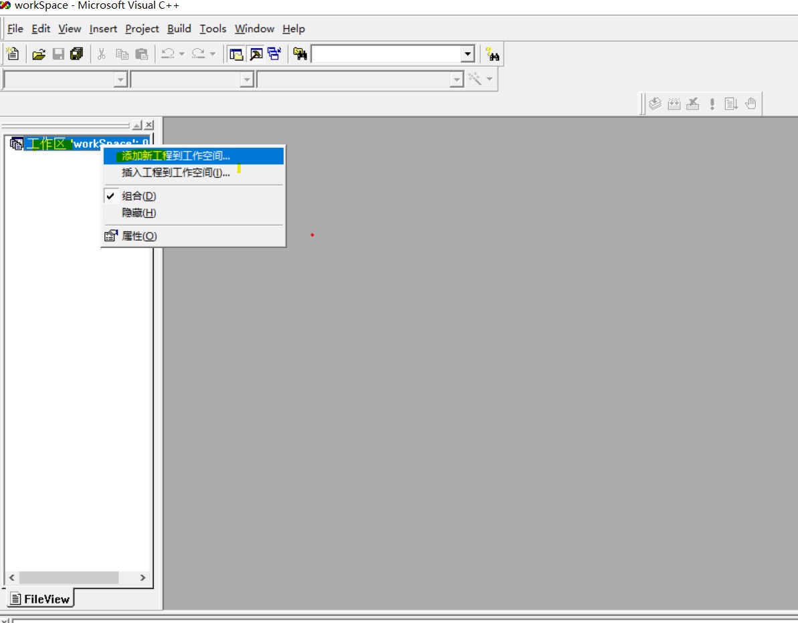Open the Tools menu
The image size is (798, 623).
(x=213, y=29)
